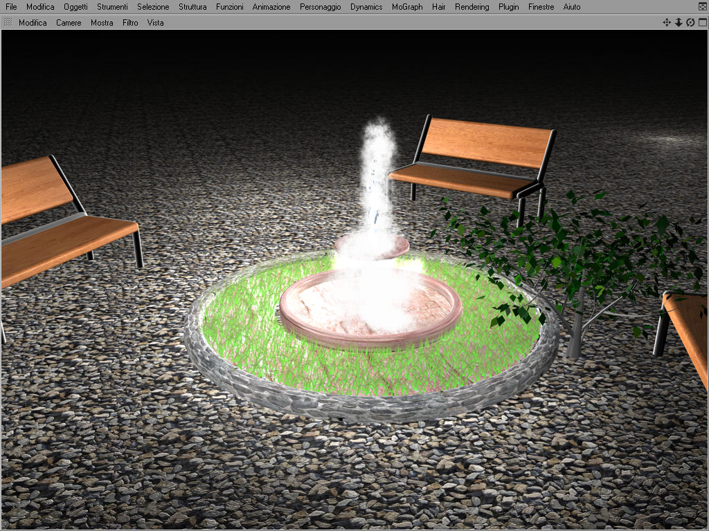This screenshot has height=531, width=709.
Task: Toggle active view with the window icon
Action: coord(703,23)
